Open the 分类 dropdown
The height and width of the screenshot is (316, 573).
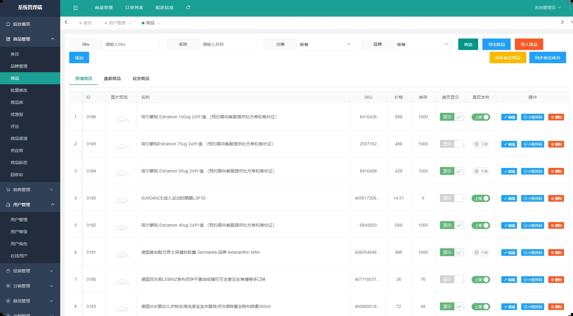click(x=325, y=45)
